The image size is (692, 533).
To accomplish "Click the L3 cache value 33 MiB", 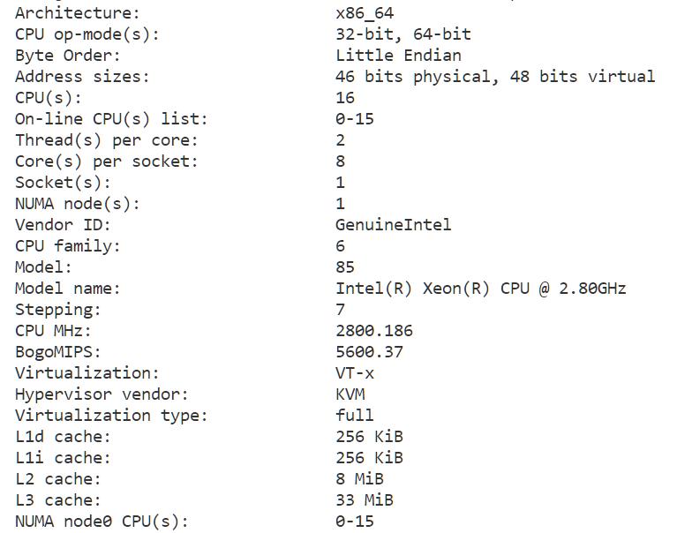I will click(x=365, y=499).
